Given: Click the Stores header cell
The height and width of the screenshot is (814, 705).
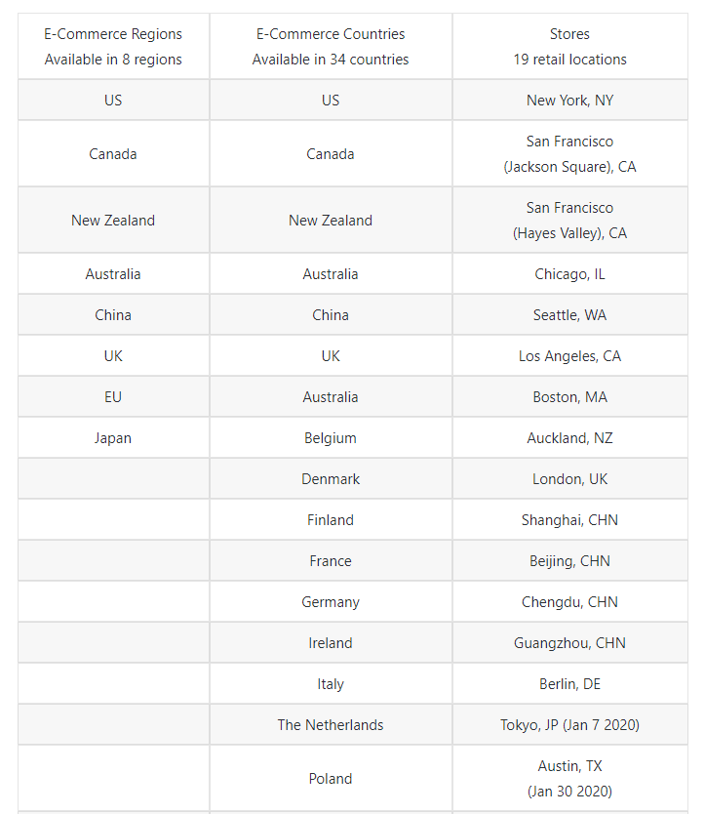Looking at the screenshot, I should click(x=569, y=46).
